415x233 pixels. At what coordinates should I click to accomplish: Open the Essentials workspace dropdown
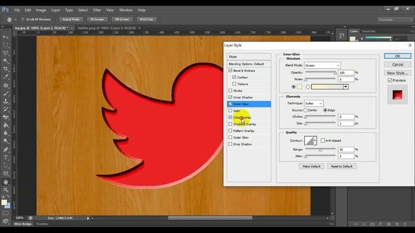coord(395,19)
